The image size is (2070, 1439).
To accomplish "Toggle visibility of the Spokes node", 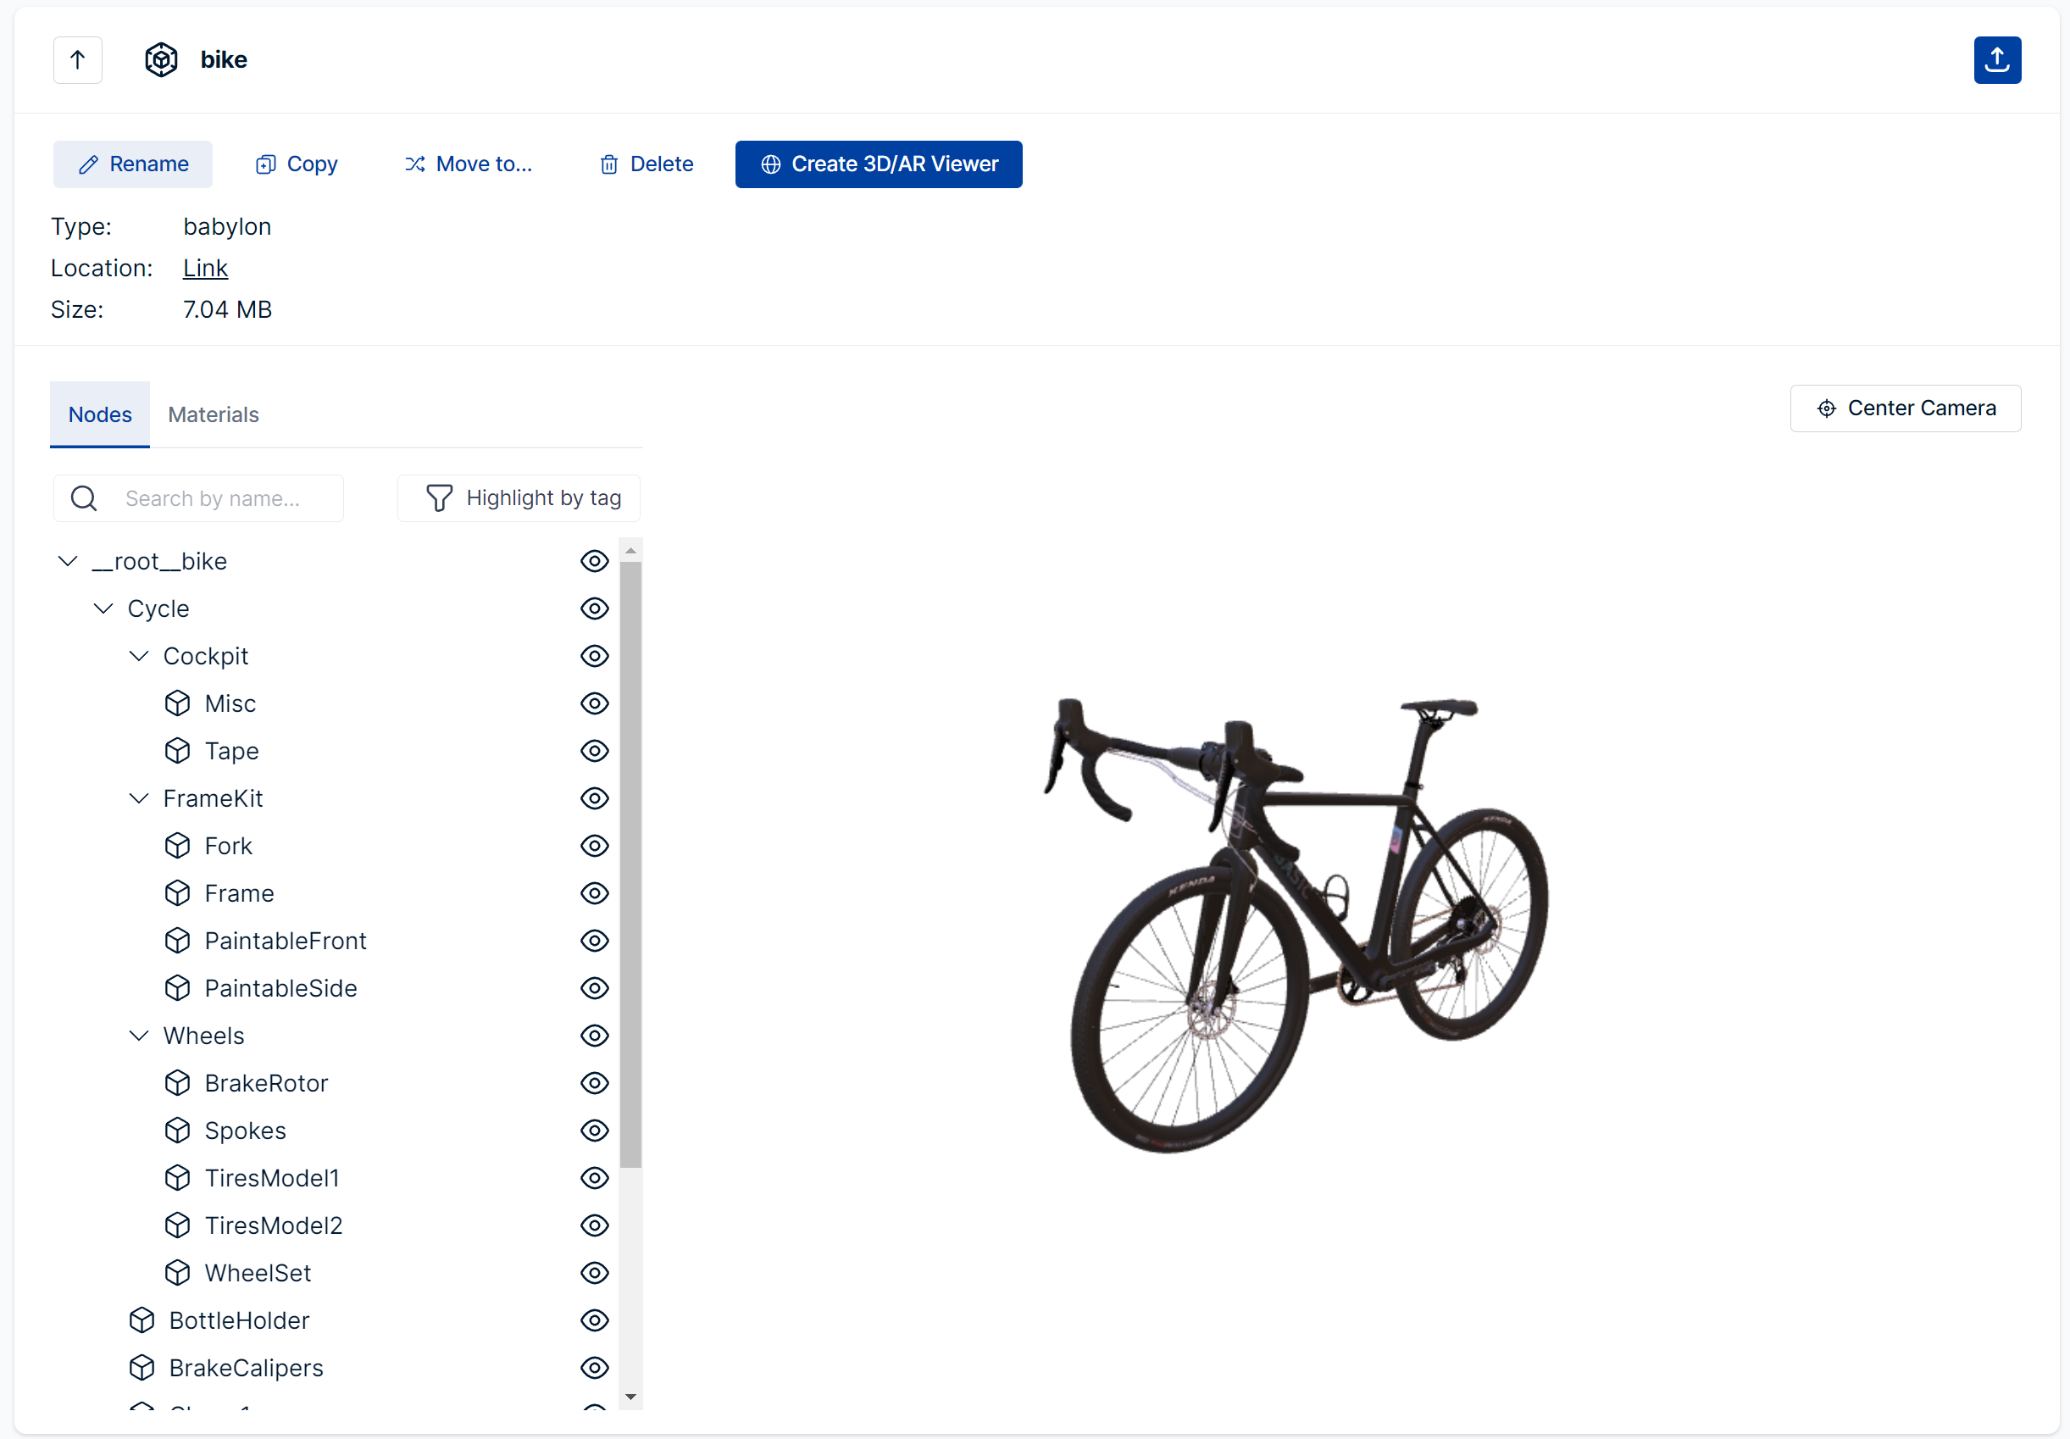I will pos(594,1131).
